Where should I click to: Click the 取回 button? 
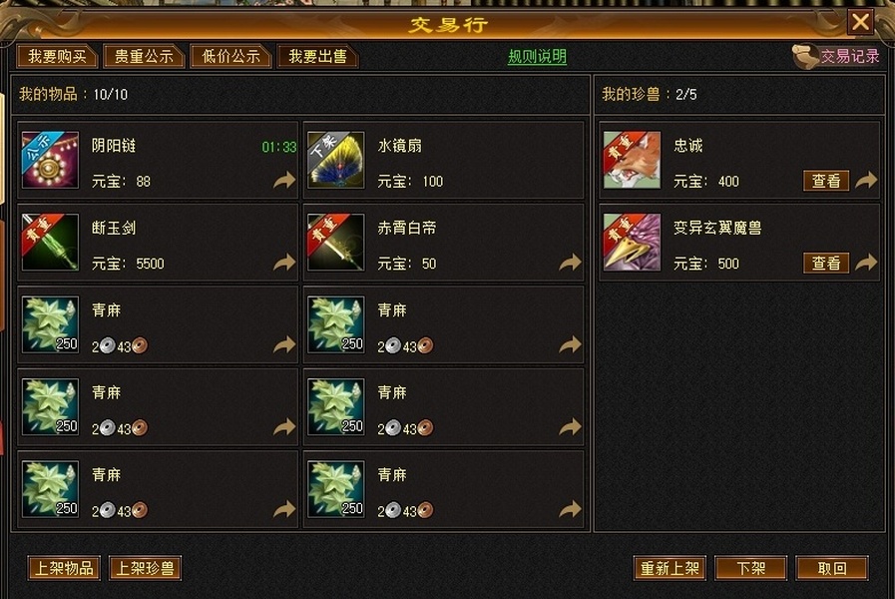coord(832,568)
